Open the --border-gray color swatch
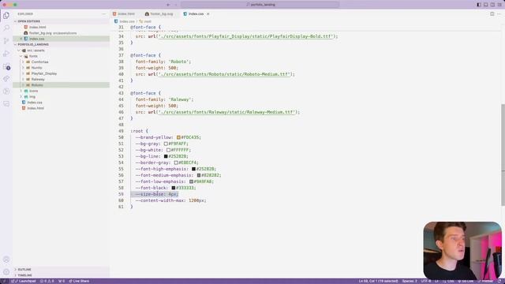The width and height of the screenshot is (505, 284). [x=176, y=163]
